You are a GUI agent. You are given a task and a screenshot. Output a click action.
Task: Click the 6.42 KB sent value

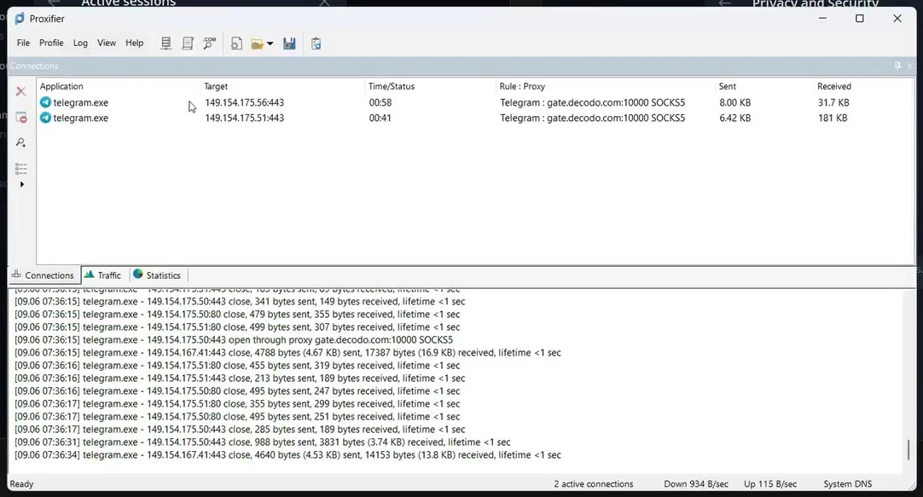(x=734, y=118)
